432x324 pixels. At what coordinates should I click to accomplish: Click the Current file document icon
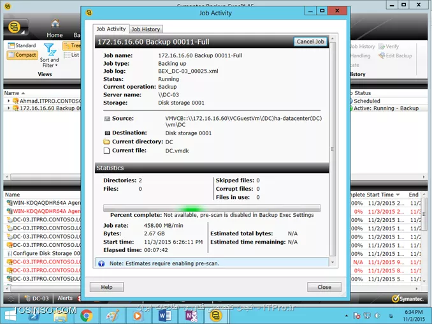[106, 151]
